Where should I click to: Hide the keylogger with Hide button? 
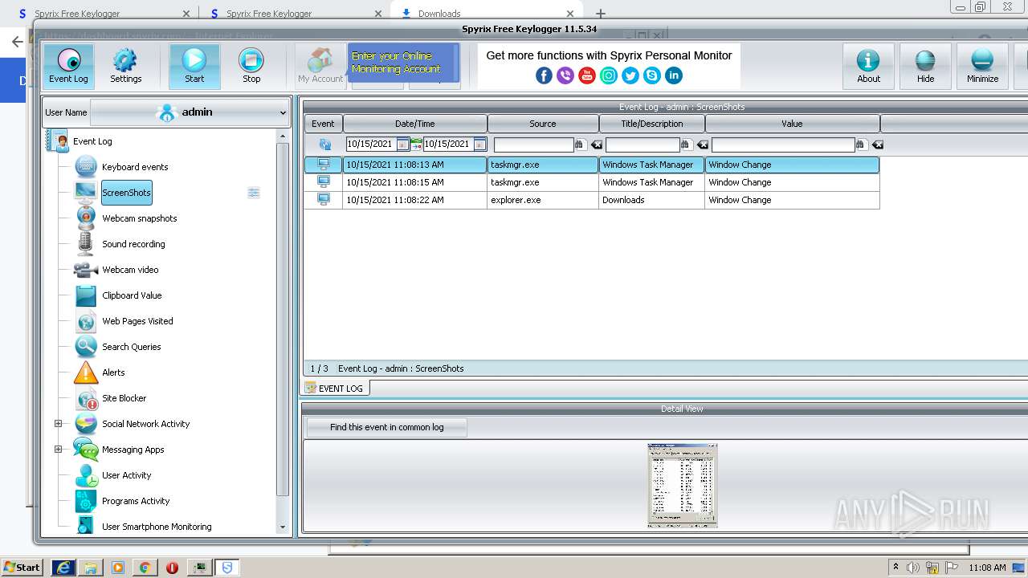[925, 66]
